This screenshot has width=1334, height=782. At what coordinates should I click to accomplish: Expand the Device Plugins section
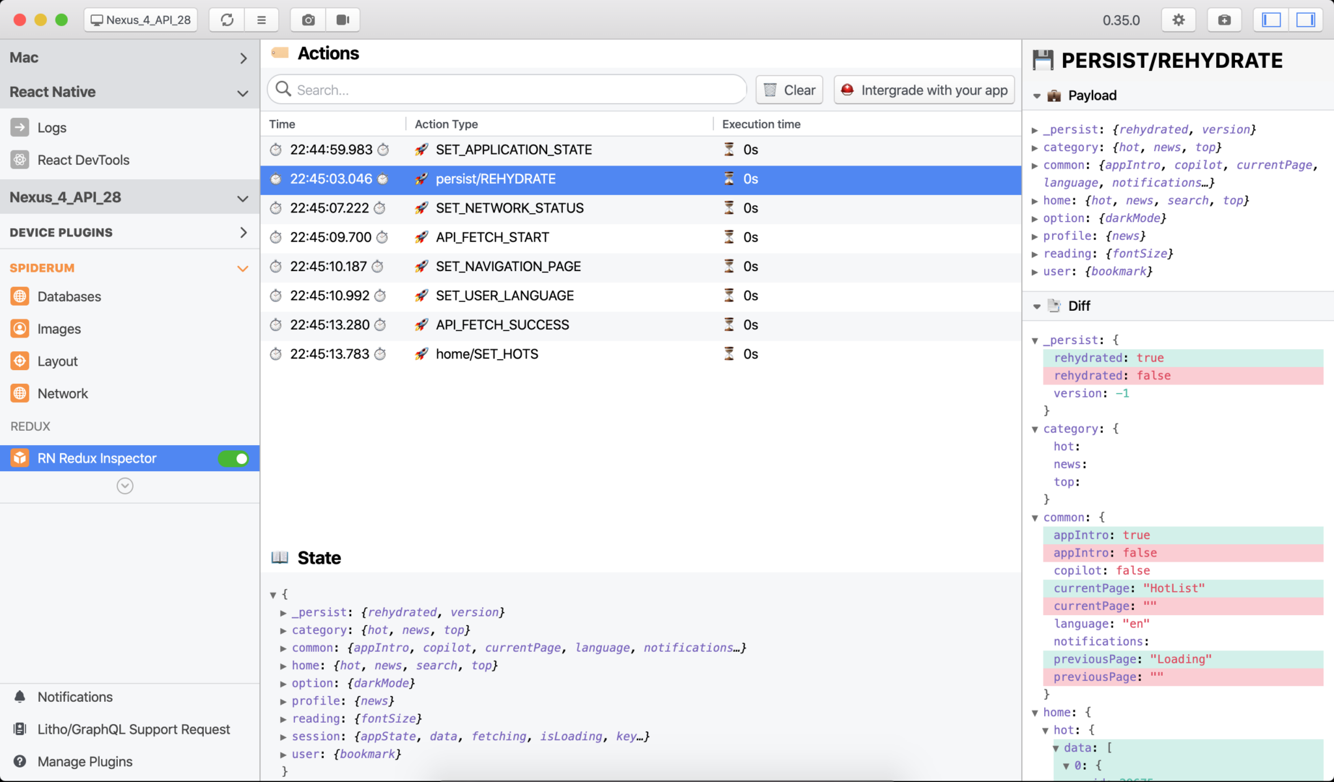tap(244, 232)
